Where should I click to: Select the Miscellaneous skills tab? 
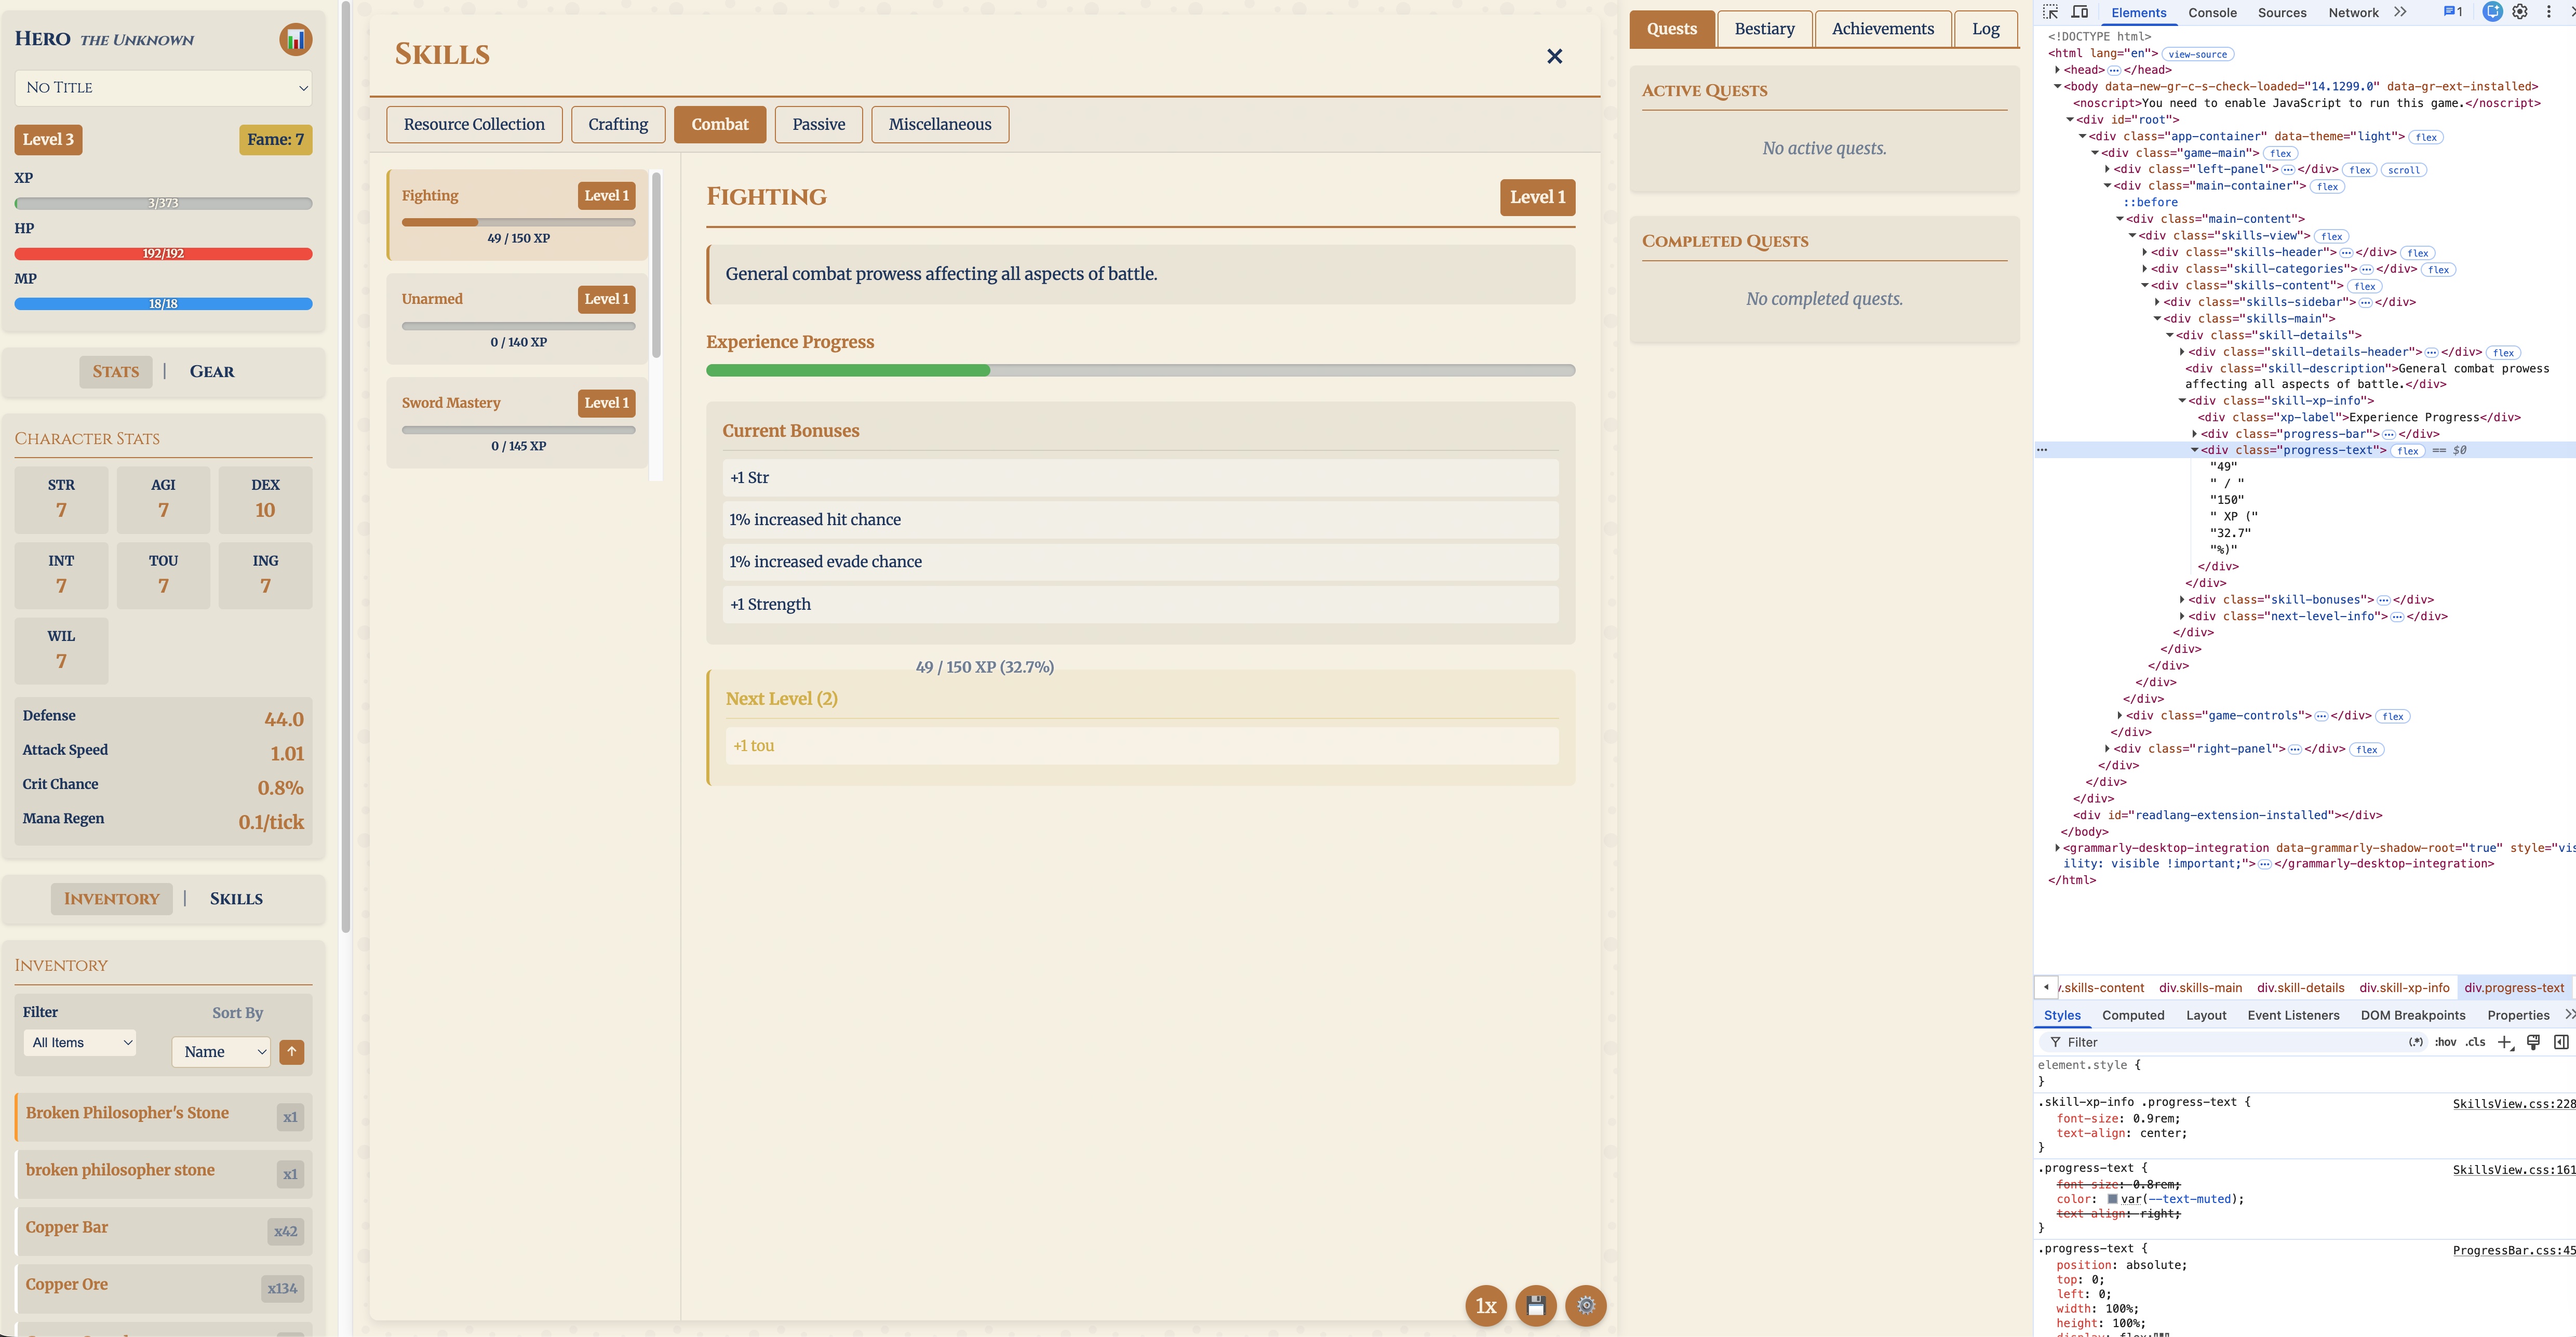point(940,125)
